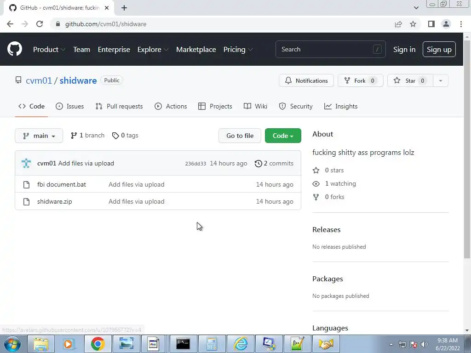Viewport: 471px width, 353px height.
Task: Open the tab search chevron in Chrome
Action: point(416,8)
